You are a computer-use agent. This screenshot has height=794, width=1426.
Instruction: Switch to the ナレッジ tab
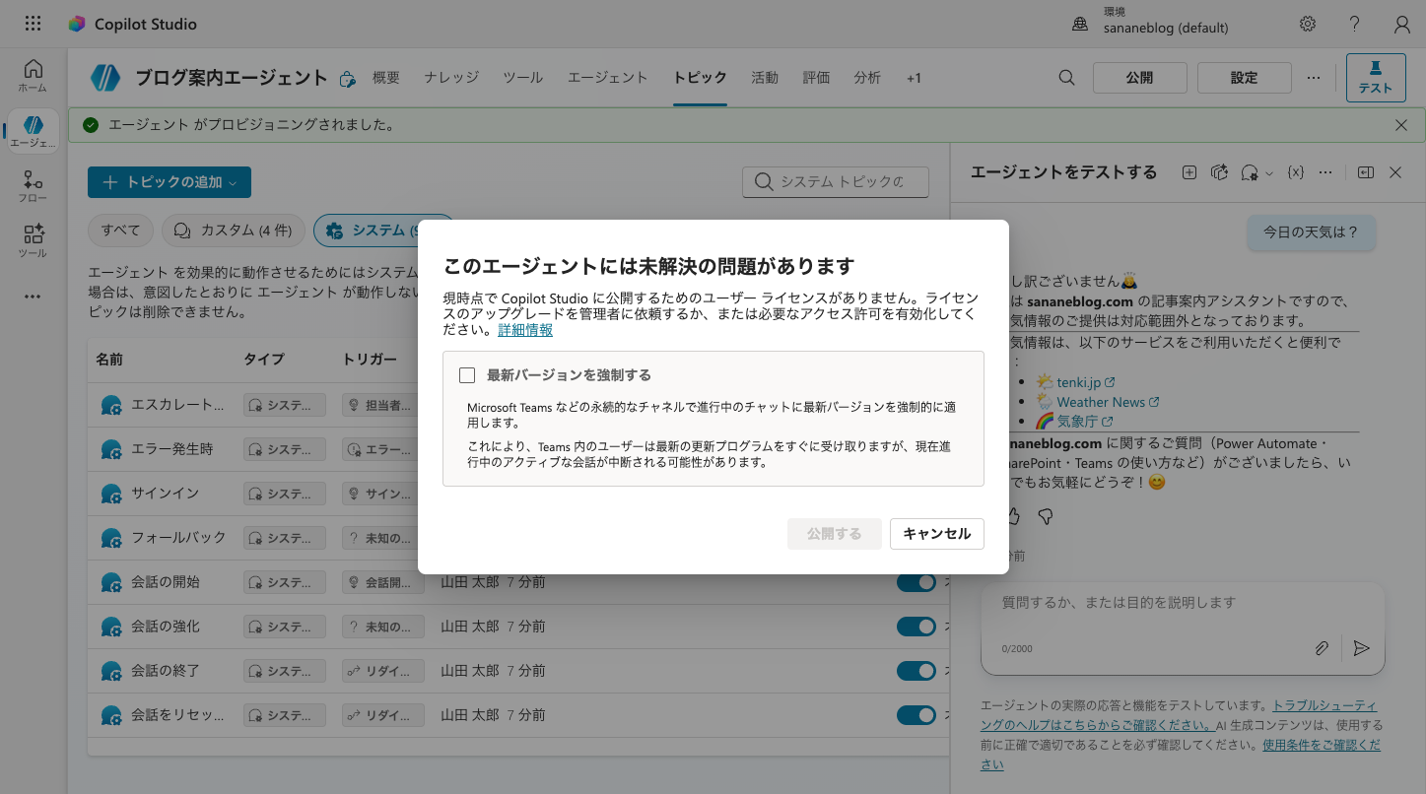coord(451,78)
